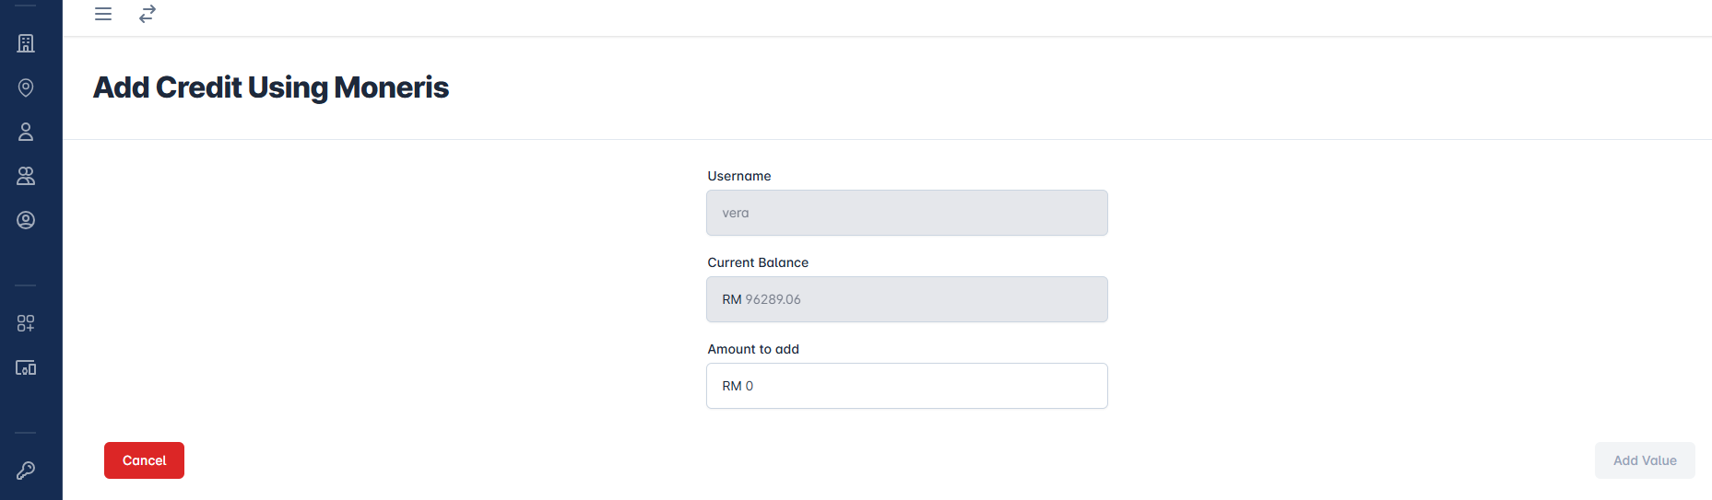Click the 'Add Credit Using Moneris' heading
Image resolution: width=1712 pixels, height=500 pixels.
[x=271, y=87]
